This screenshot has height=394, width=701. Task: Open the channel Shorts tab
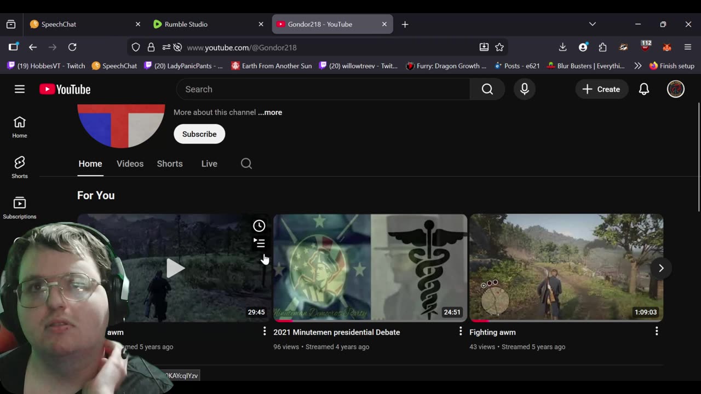170,164
